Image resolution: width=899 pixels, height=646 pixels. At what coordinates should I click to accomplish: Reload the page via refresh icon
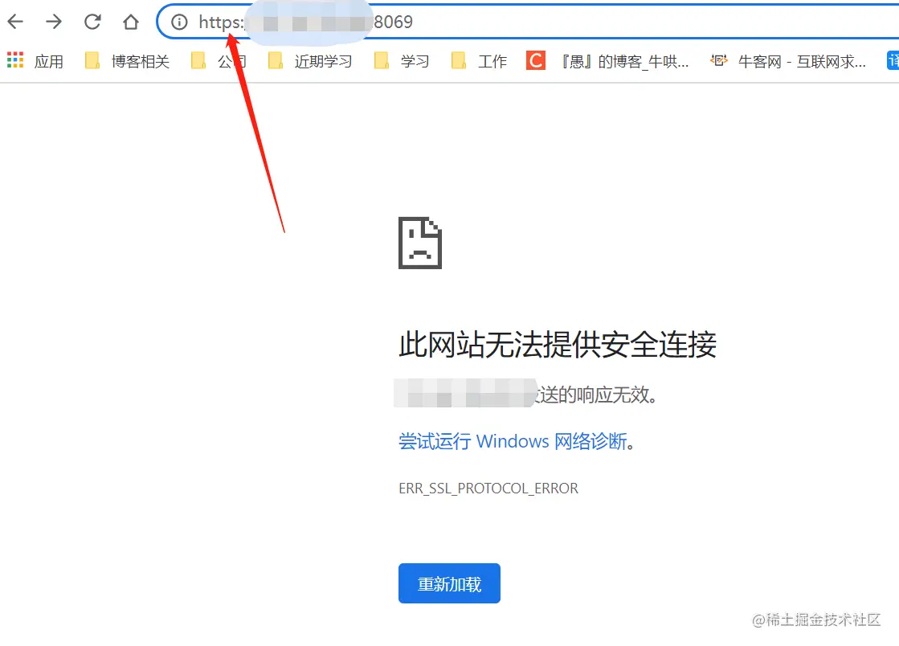click(92, 22)
